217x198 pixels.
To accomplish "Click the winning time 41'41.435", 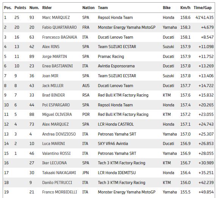I will tap(205, 17).
